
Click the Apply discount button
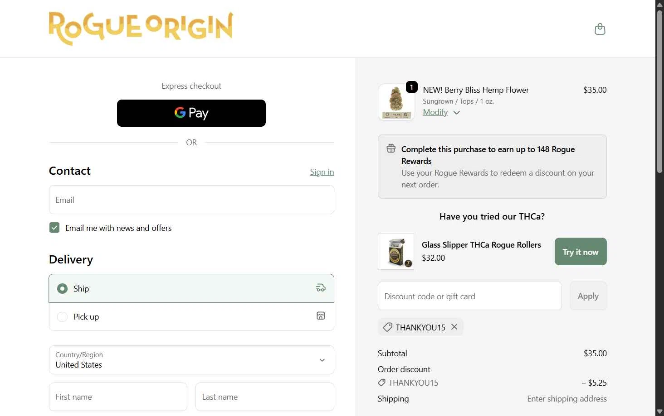(588, 296)
